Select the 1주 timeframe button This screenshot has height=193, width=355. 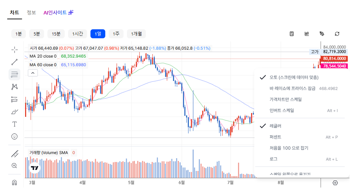(116, 34)
